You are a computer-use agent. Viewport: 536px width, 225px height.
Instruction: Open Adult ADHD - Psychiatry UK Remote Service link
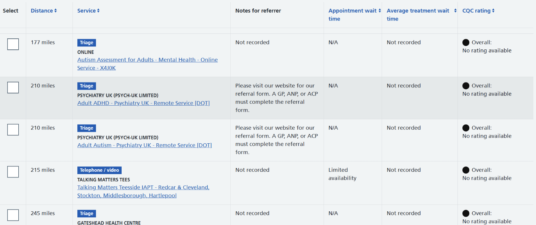tap(143, 103)
